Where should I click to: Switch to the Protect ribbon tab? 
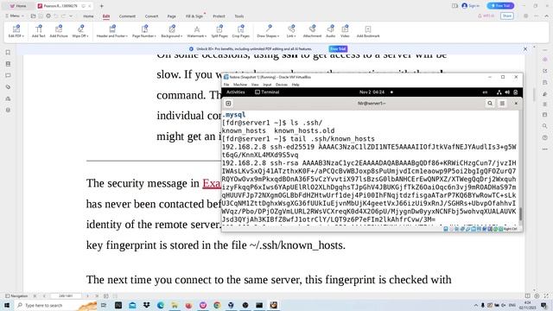[x=219, y=16]
